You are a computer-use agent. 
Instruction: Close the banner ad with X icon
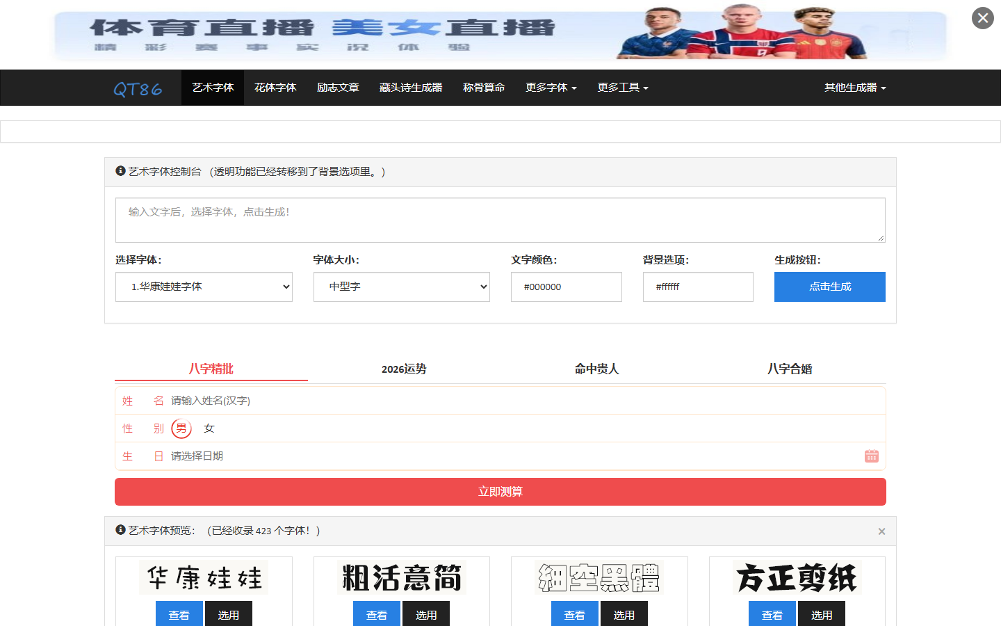(x=982, y=18)
